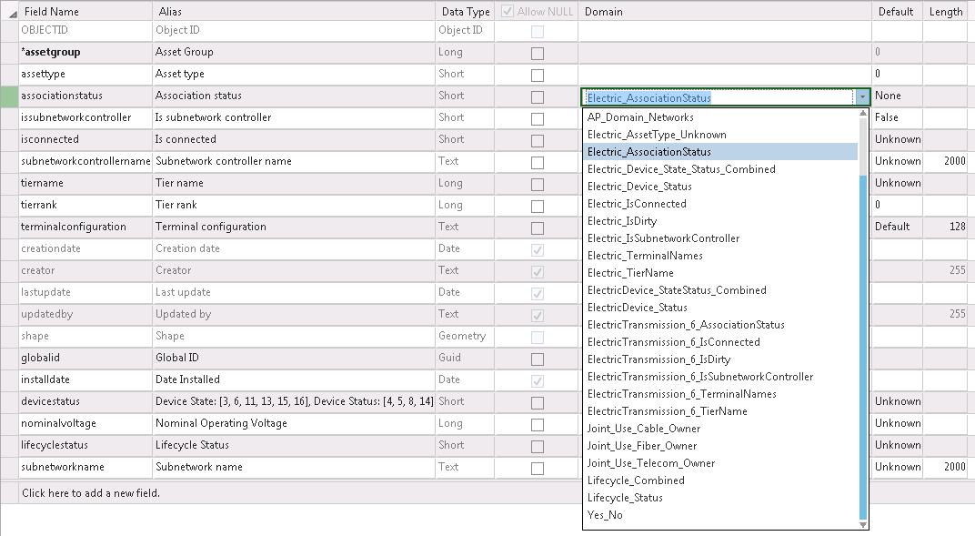Select Electric_IsSubnetworkController domain option
Image resolution: width=975 pixels, height=536 pixels.
coord(720,238)
